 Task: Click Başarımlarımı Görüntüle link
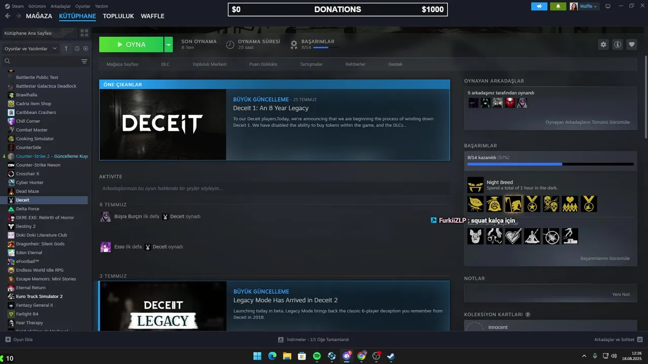coord(605,258)
